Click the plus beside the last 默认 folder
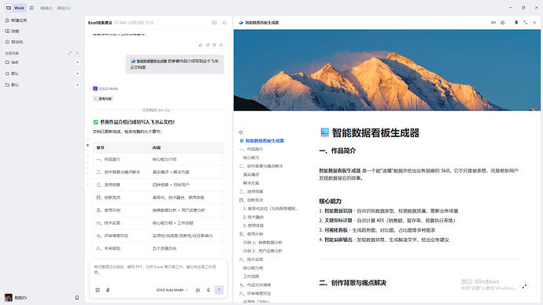This screenshot has height=305, width=543. click(x=77, y=84)
